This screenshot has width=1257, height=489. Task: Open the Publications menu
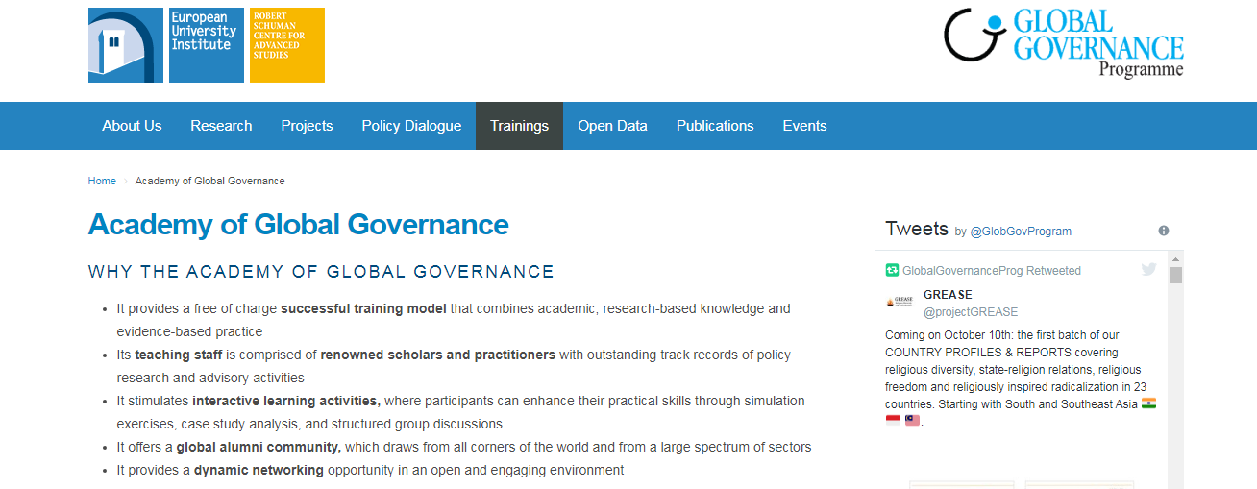pos(715,126)
